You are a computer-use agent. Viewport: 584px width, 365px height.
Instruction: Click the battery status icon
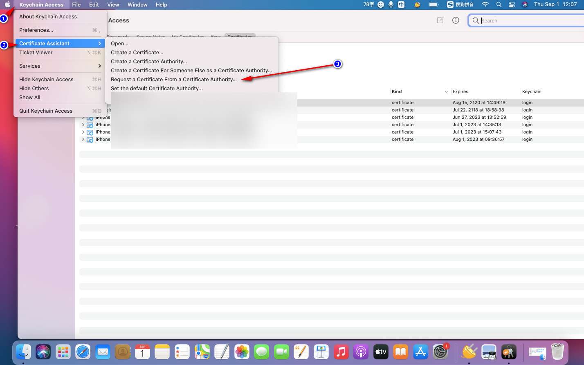click(434, 4)
